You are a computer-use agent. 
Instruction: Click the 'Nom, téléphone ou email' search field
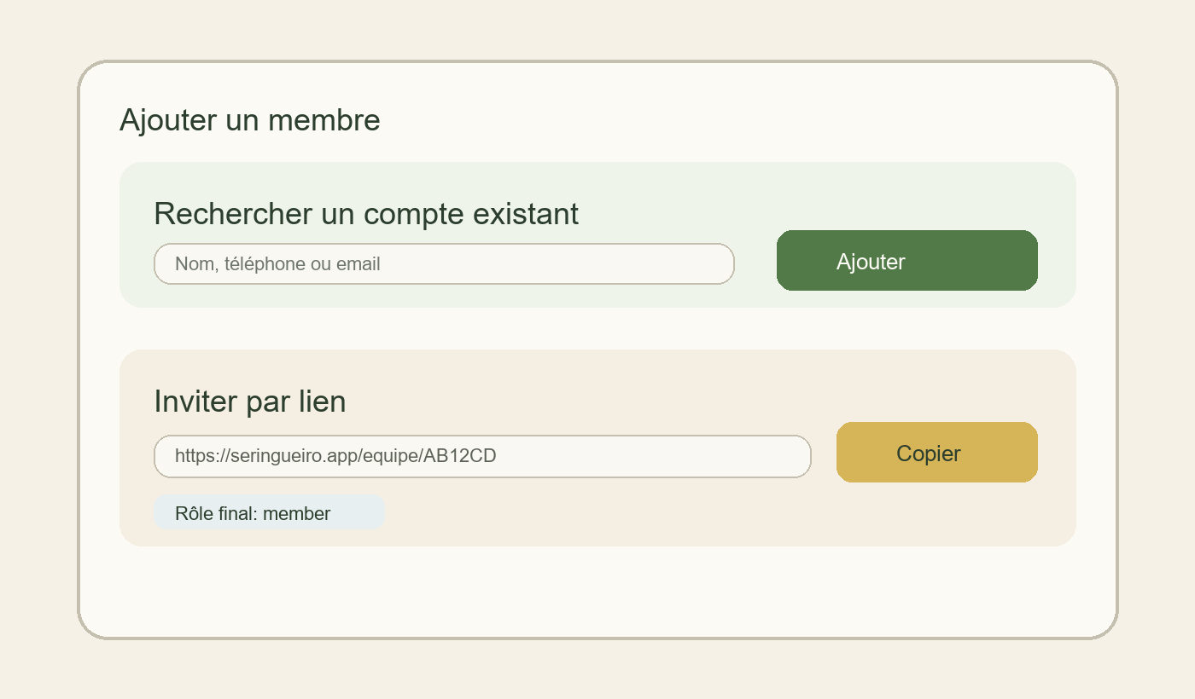(x=444, y=263)
